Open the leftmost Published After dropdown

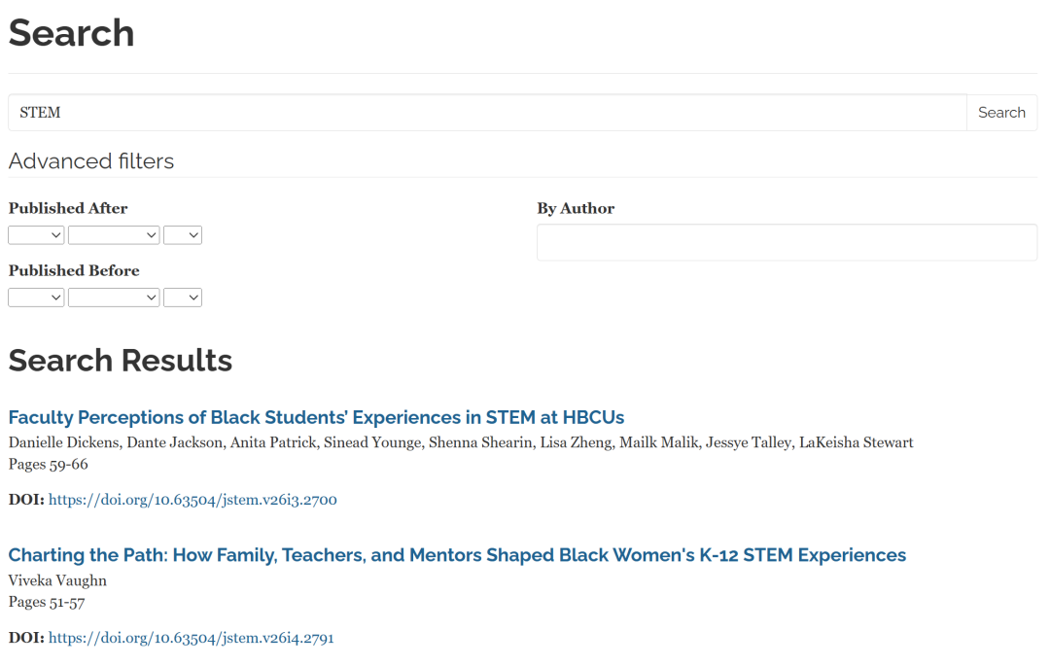[36, 235]
